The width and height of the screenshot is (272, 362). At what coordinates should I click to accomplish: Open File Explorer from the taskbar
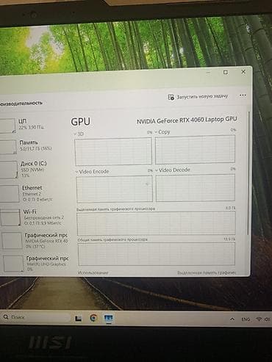pos(78,318)
